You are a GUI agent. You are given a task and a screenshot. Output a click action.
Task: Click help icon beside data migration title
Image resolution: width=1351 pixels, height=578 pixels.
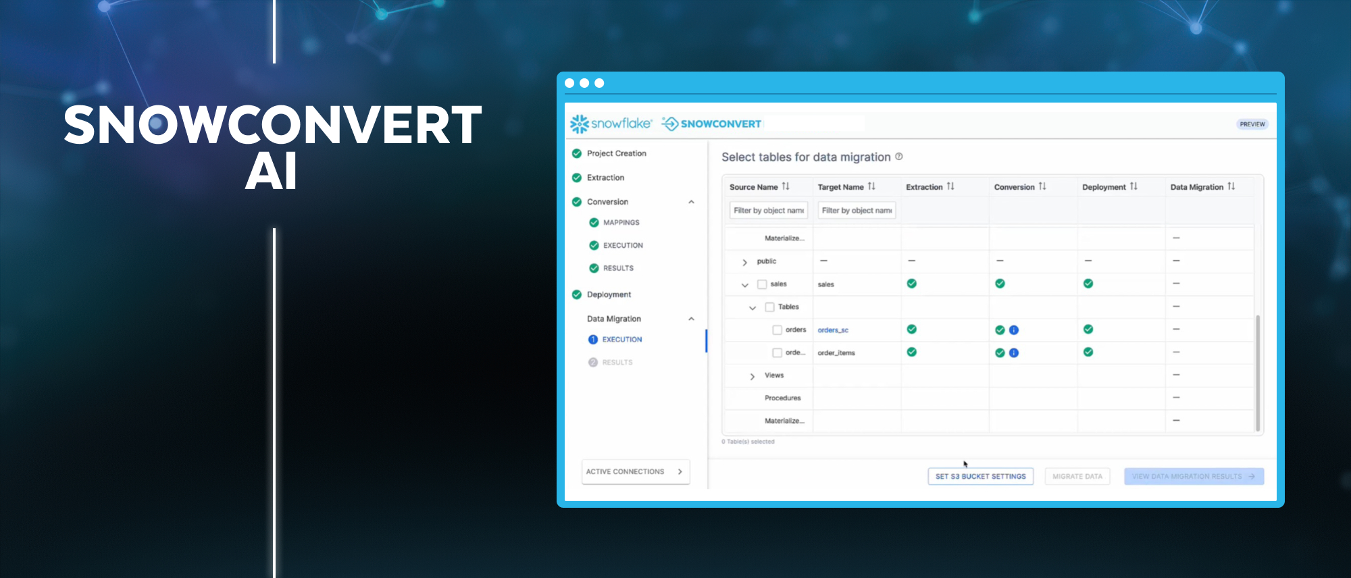899,157
